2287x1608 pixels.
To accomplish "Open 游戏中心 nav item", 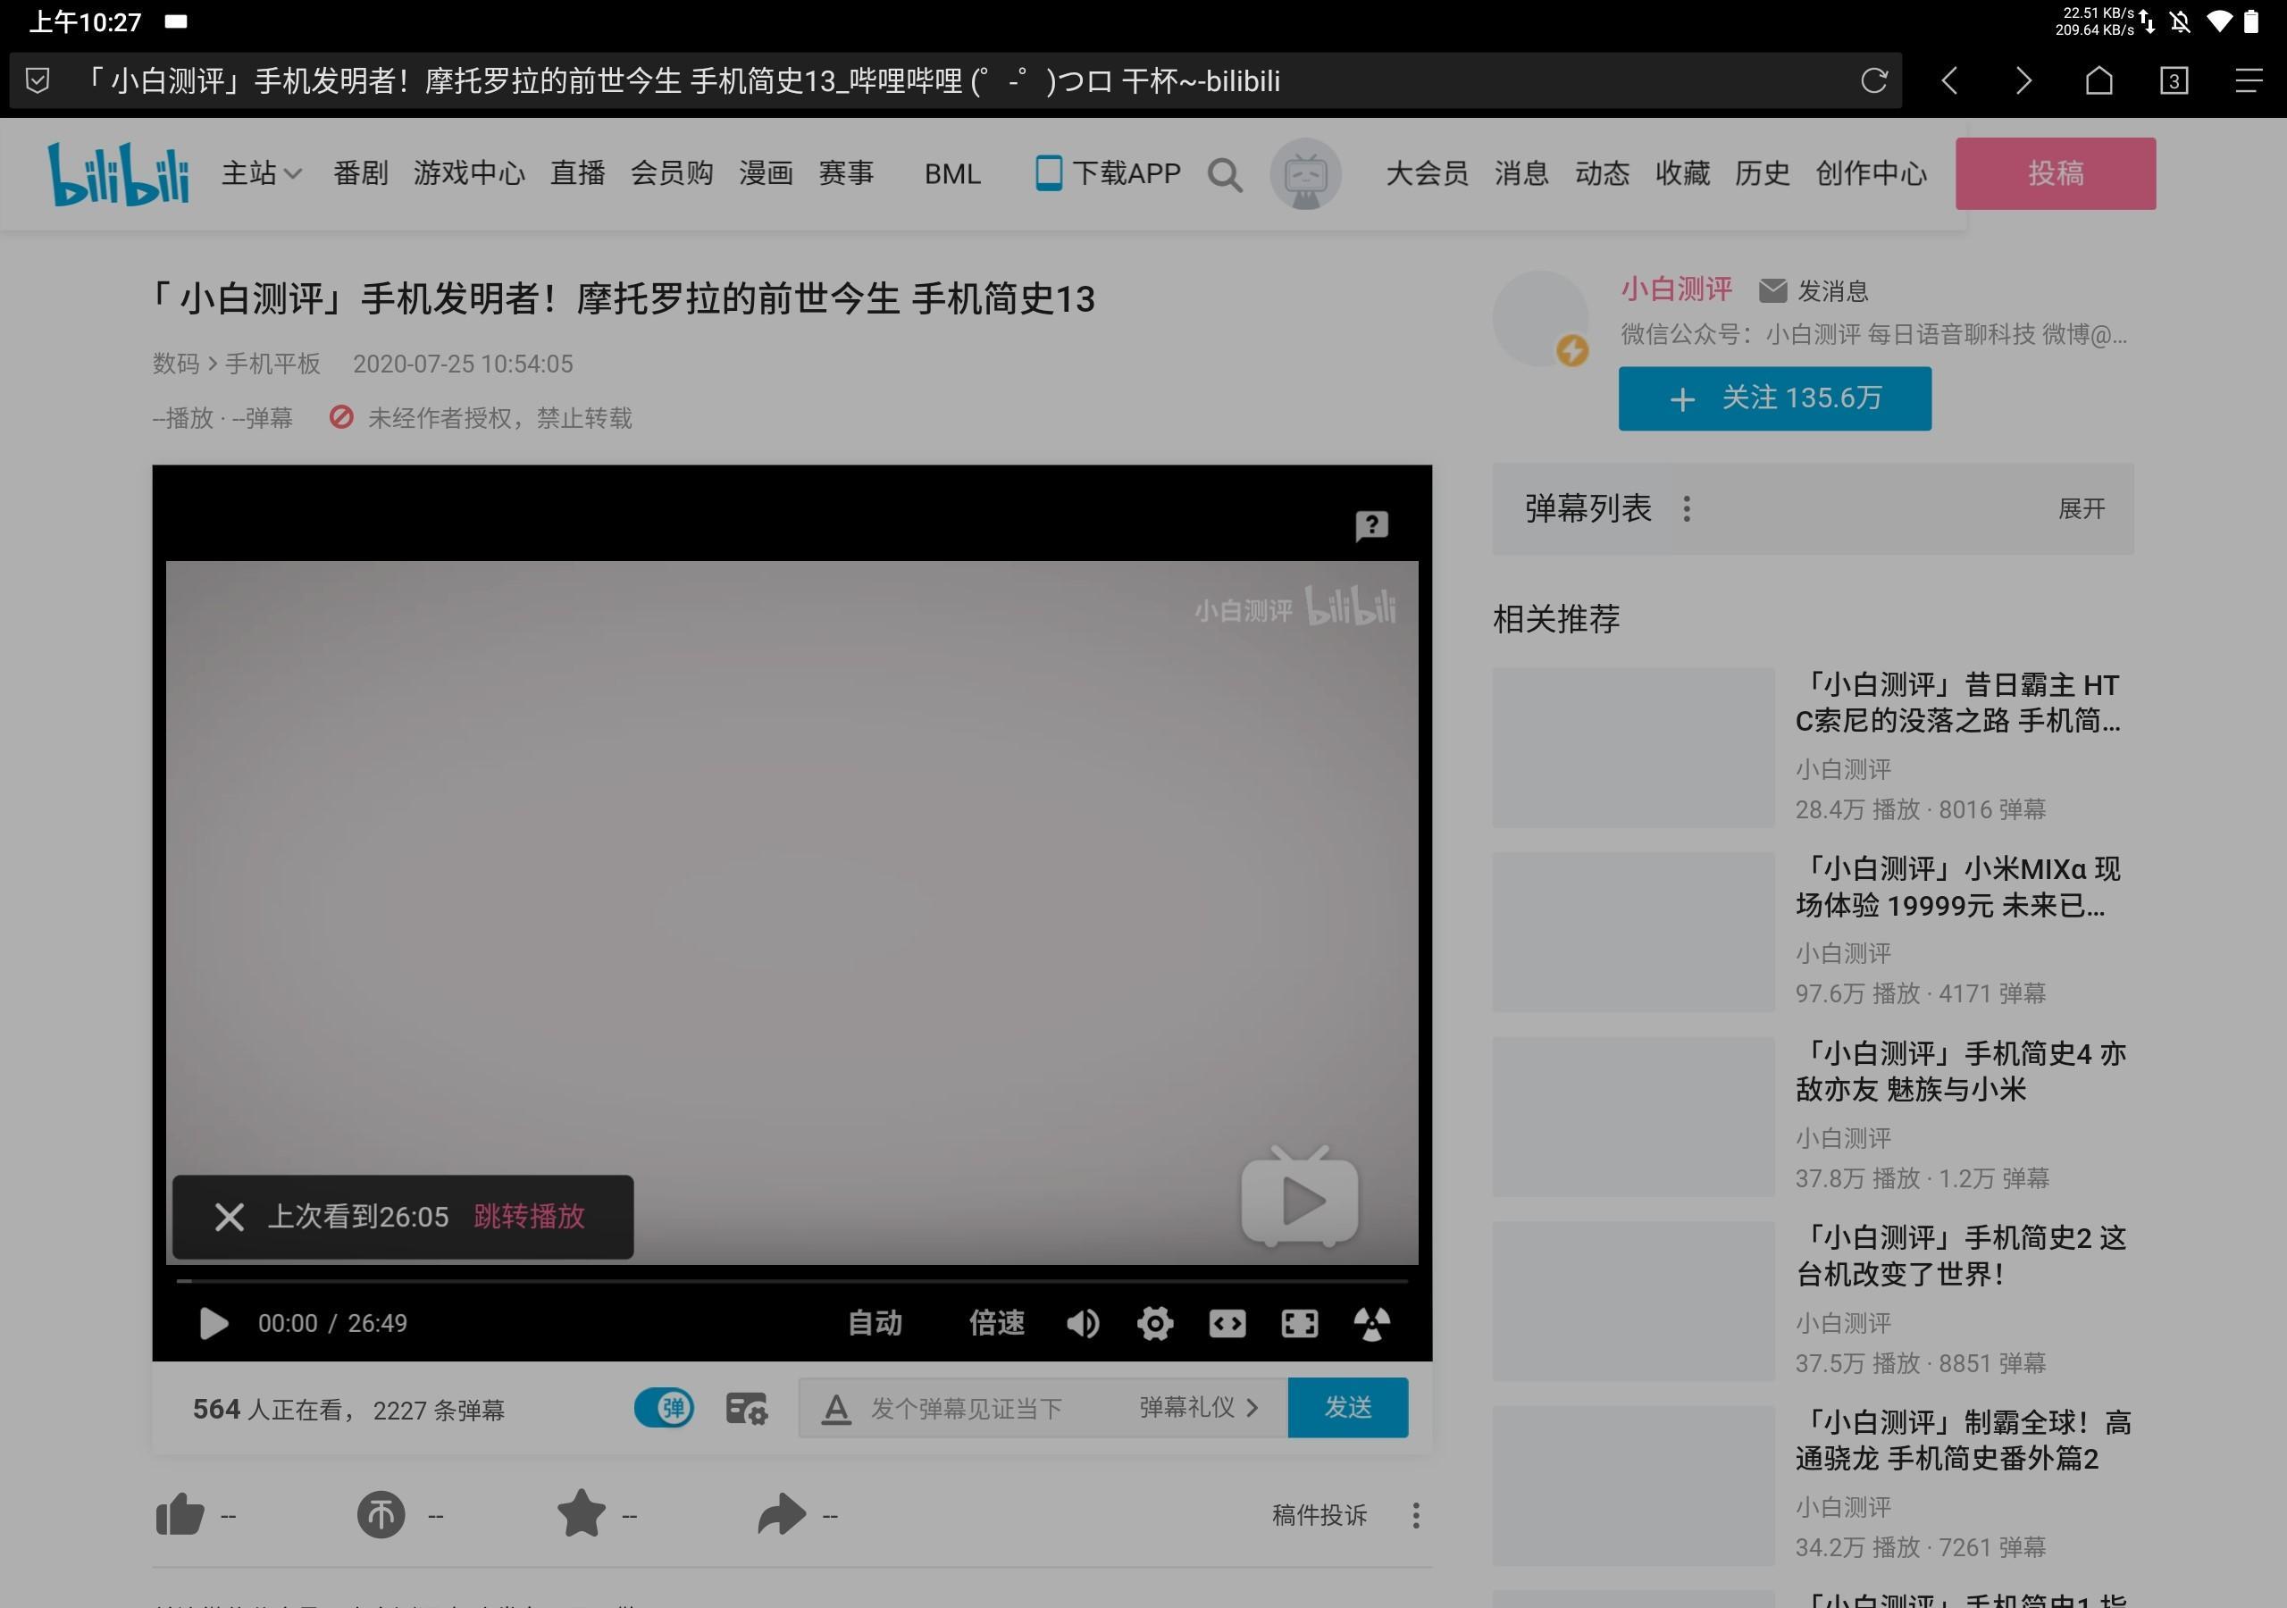I will tap(469, 173).
